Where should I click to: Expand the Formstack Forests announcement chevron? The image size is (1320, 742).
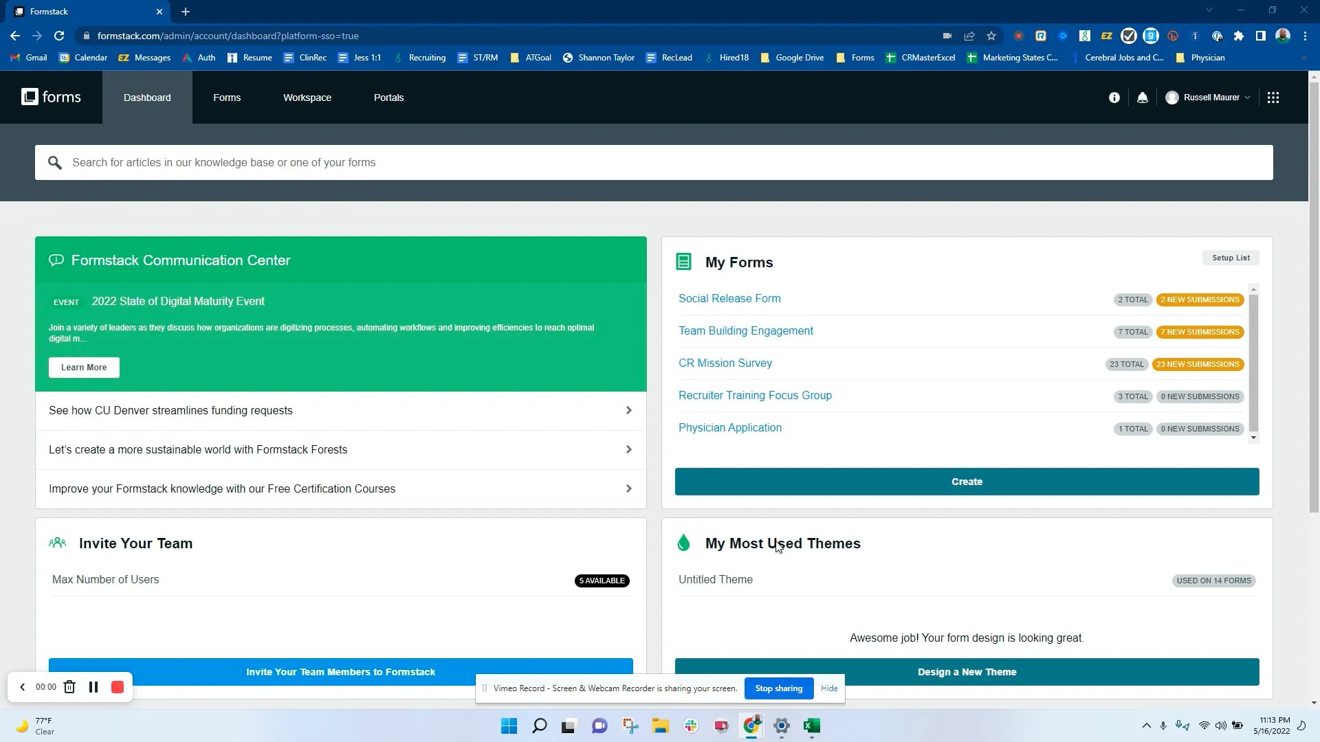(628, 449)
